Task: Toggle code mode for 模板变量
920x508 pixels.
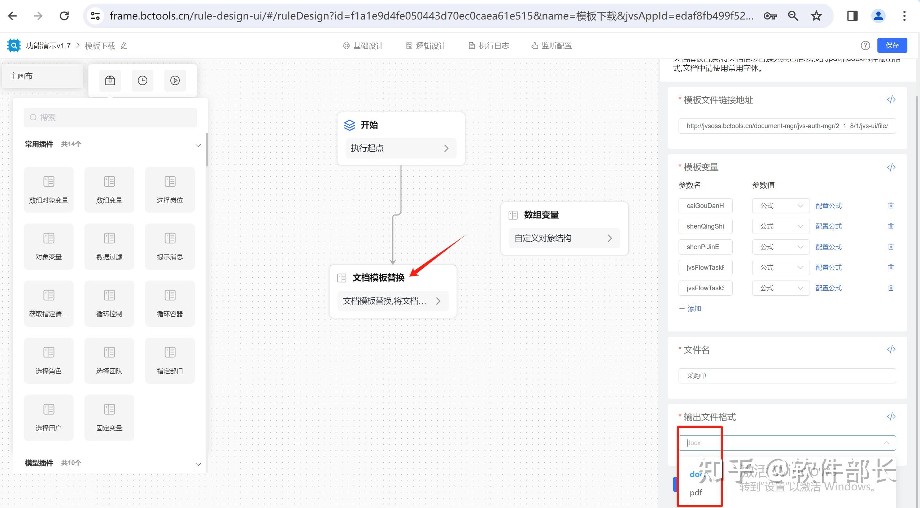Action: click(x=891, y=167)
